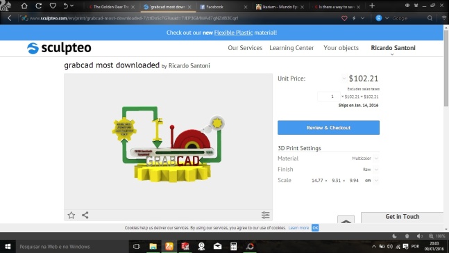Open the Flexible Plastic link

(233, 33)
